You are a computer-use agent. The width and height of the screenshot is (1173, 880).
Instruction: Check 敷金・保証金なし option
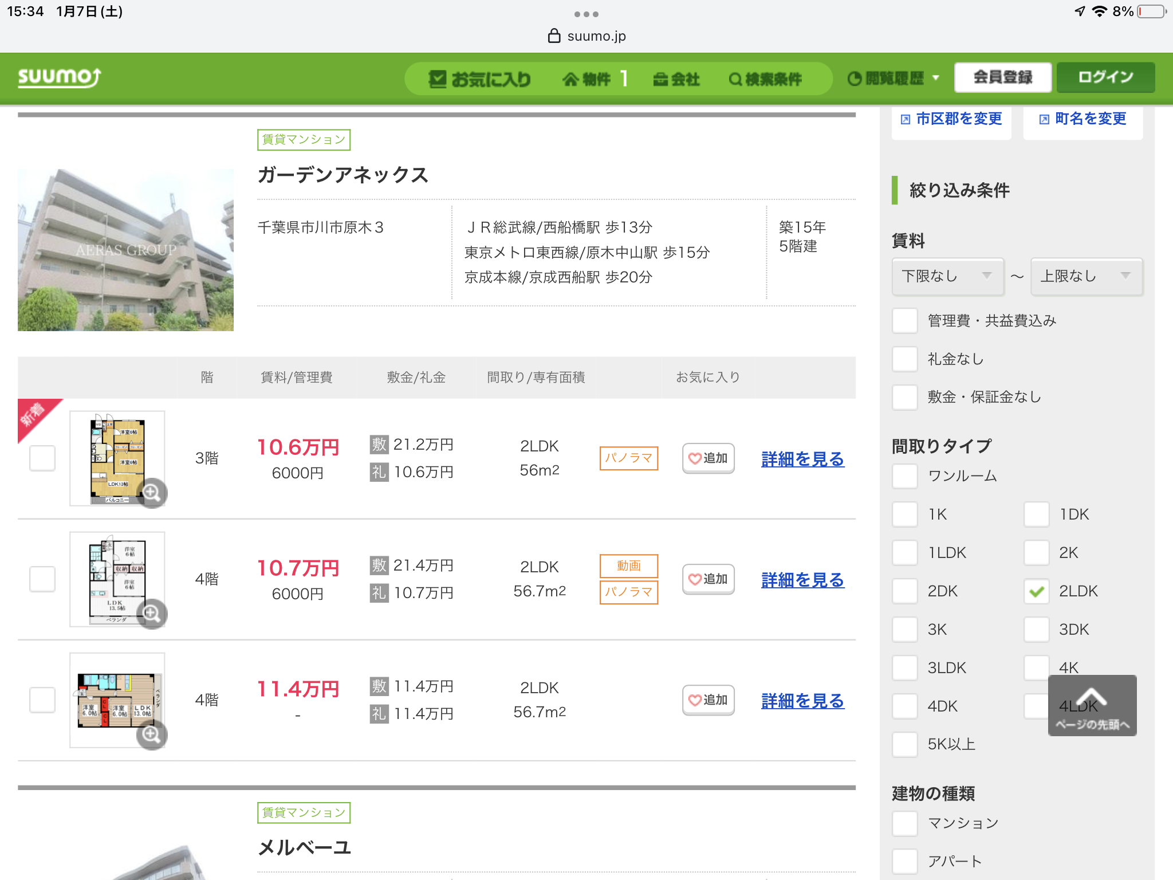click(x=905, y=397)
